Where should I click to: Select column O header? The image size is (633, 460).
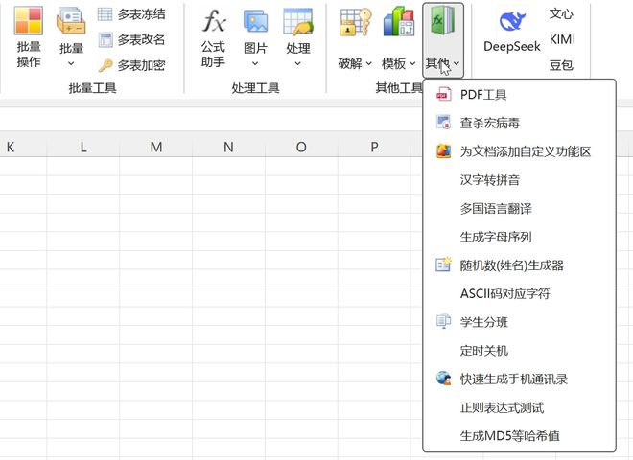click(301, 147)
